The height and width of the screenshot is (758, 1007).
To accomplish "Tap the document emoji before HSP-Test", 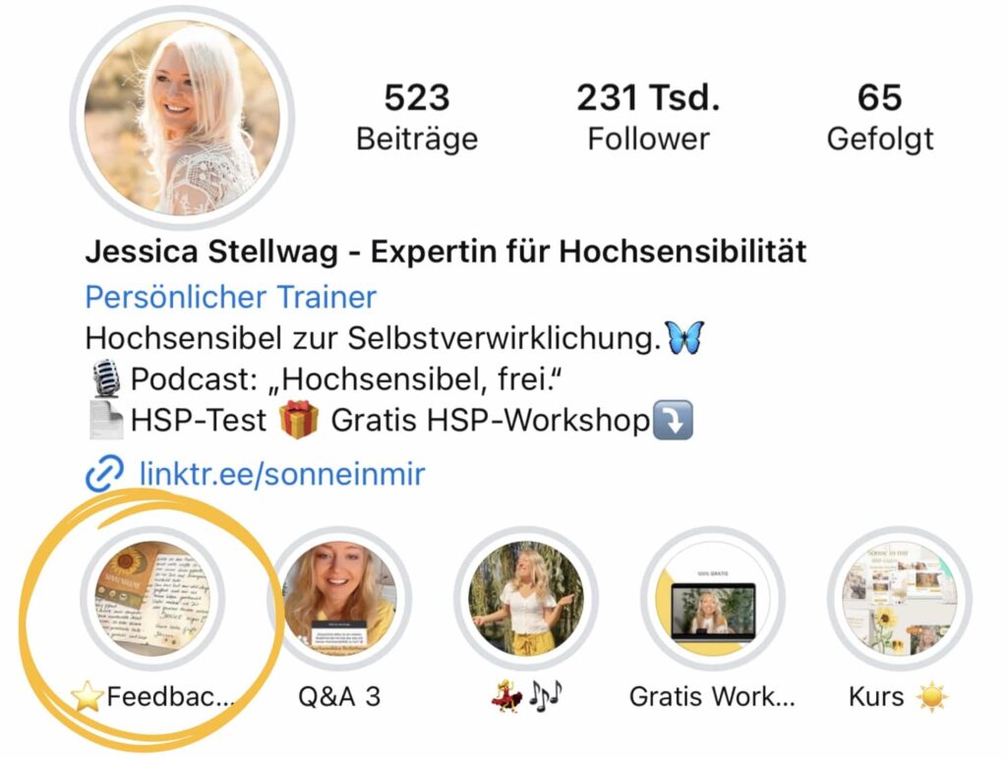I will [x=105, y=420].
